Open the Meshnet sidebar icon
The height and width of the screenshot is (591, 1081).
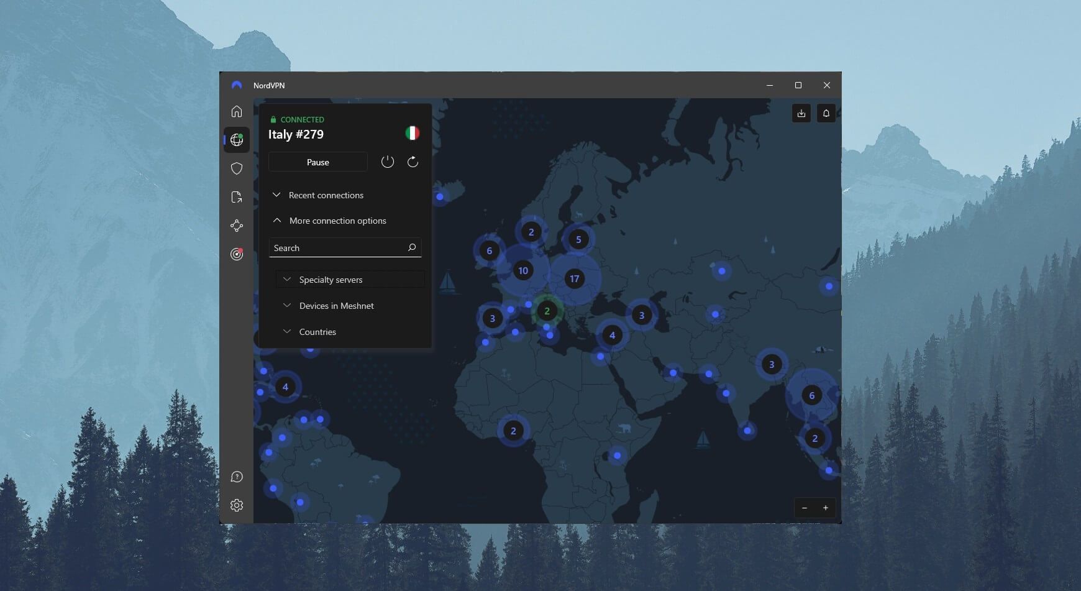(x=237, y=226)
